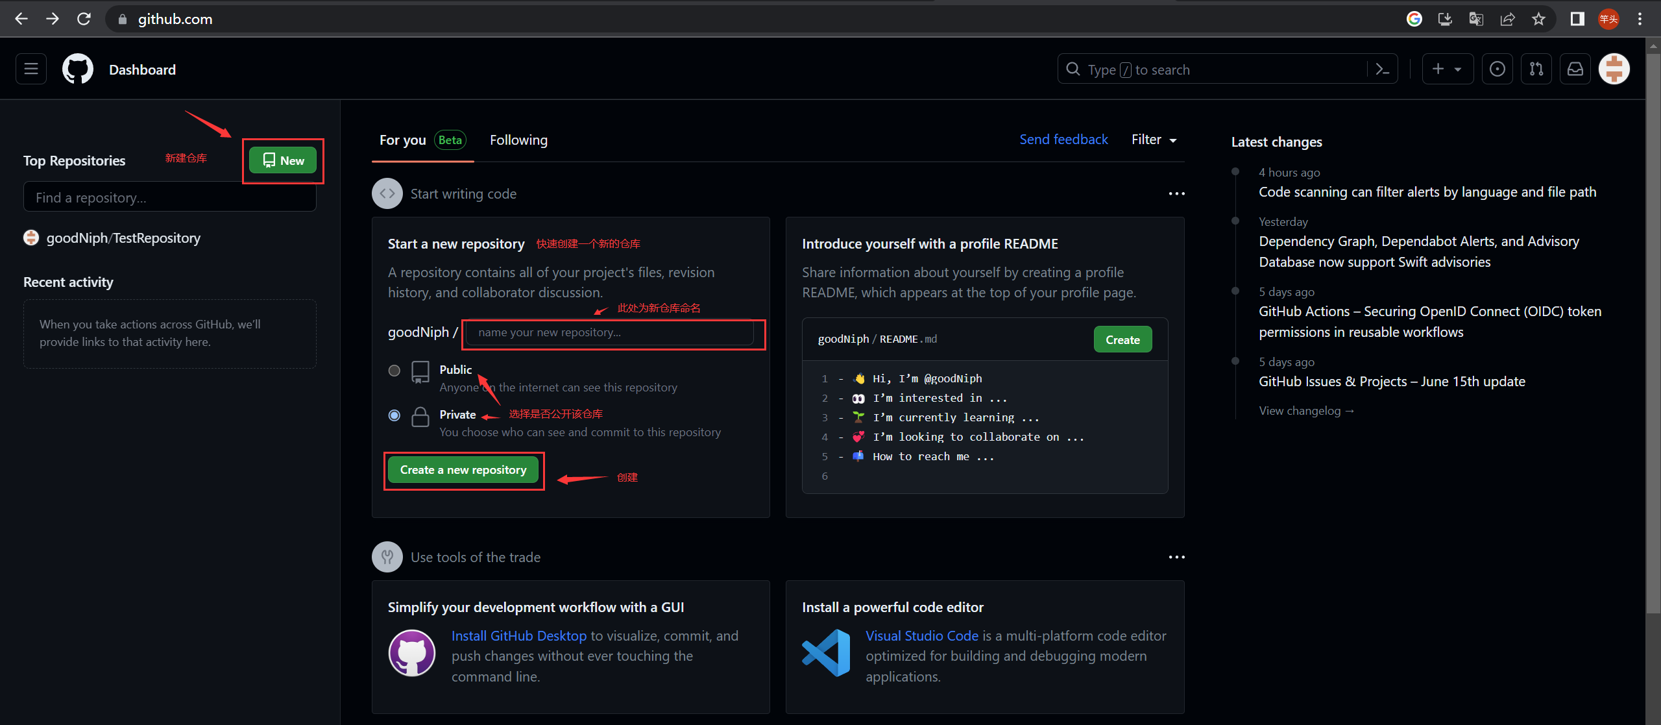Open Use tools of the trade options menu

[1176, 557]
